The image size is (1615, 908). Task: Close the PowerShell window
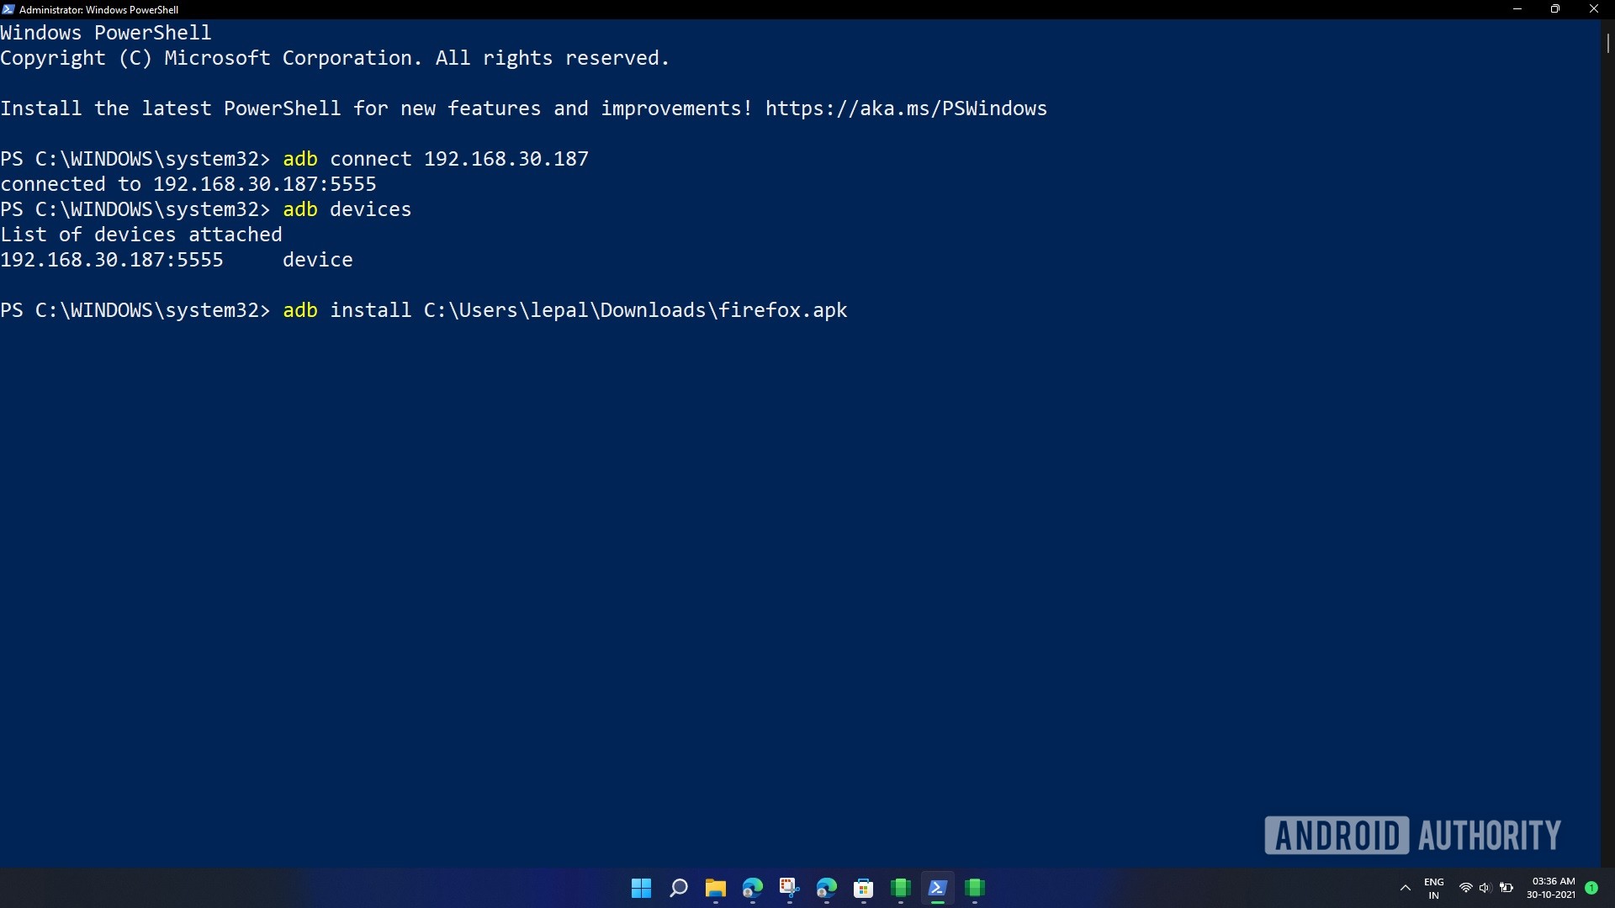coord(1594,9)
